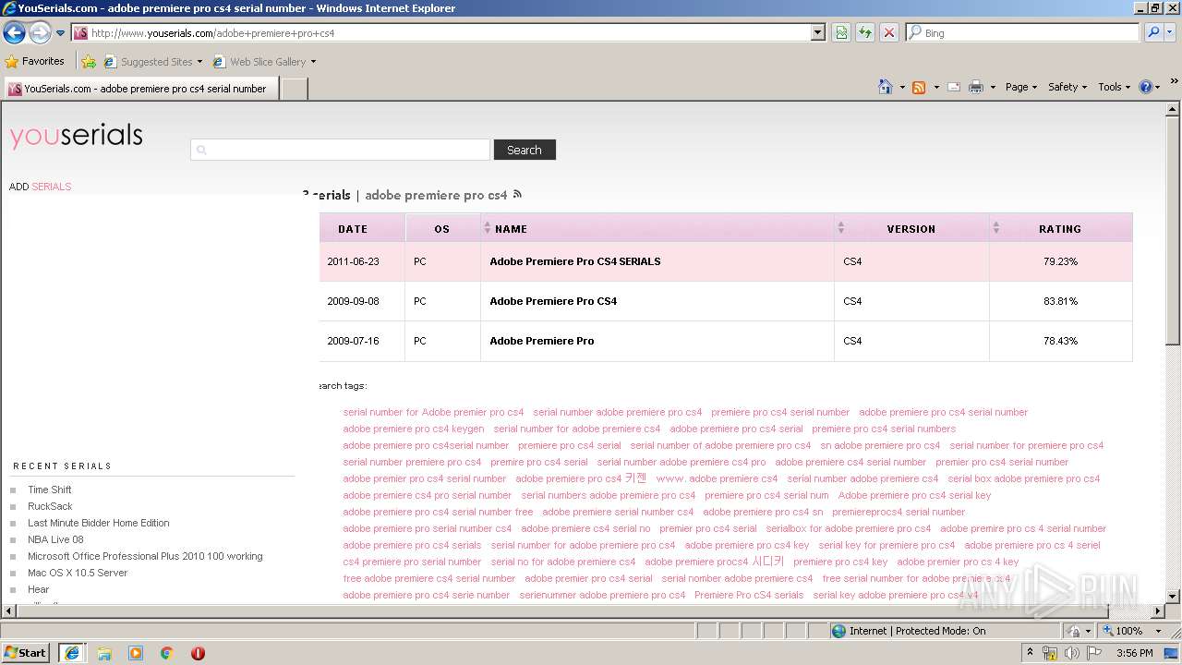Open the Chrome taskbar icon
Viewport: 1182px width, 665px height.
pyautogui.click(x=166, y=653)
